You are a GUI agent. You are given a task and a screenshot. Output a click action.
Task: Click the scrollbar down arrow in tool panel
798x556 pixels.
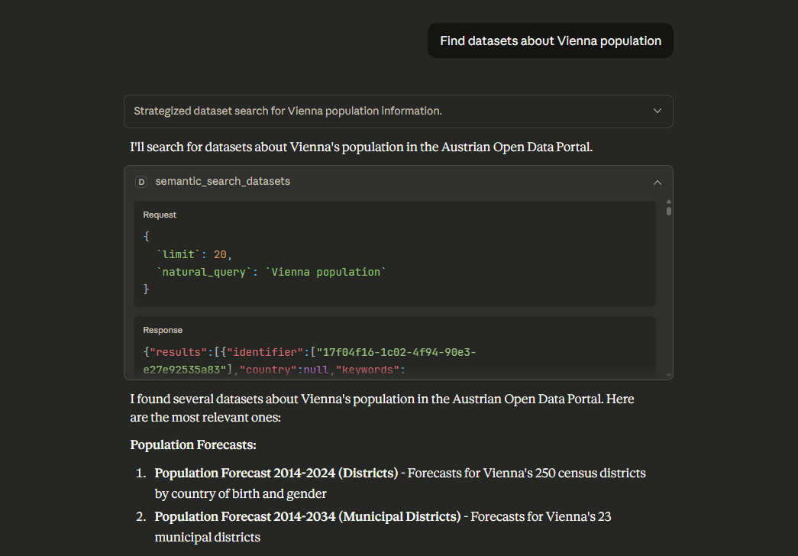coord(669,375)
